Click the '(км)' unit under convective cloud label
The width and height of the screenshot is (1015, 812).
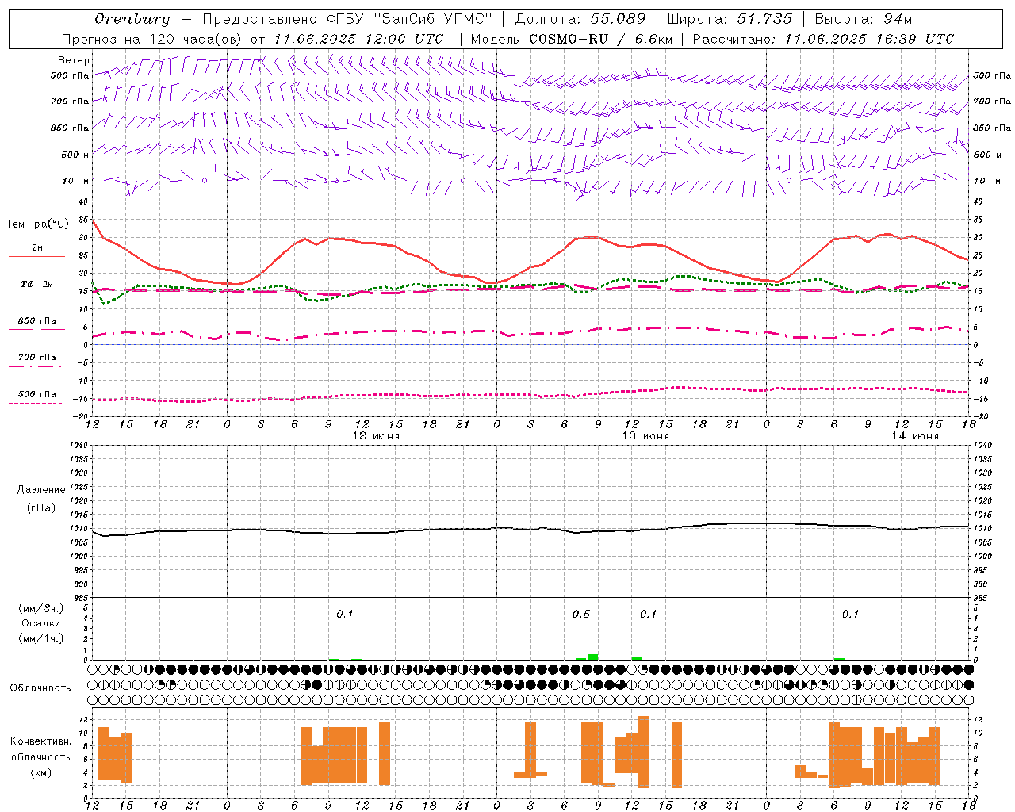(x=40, y=772)
